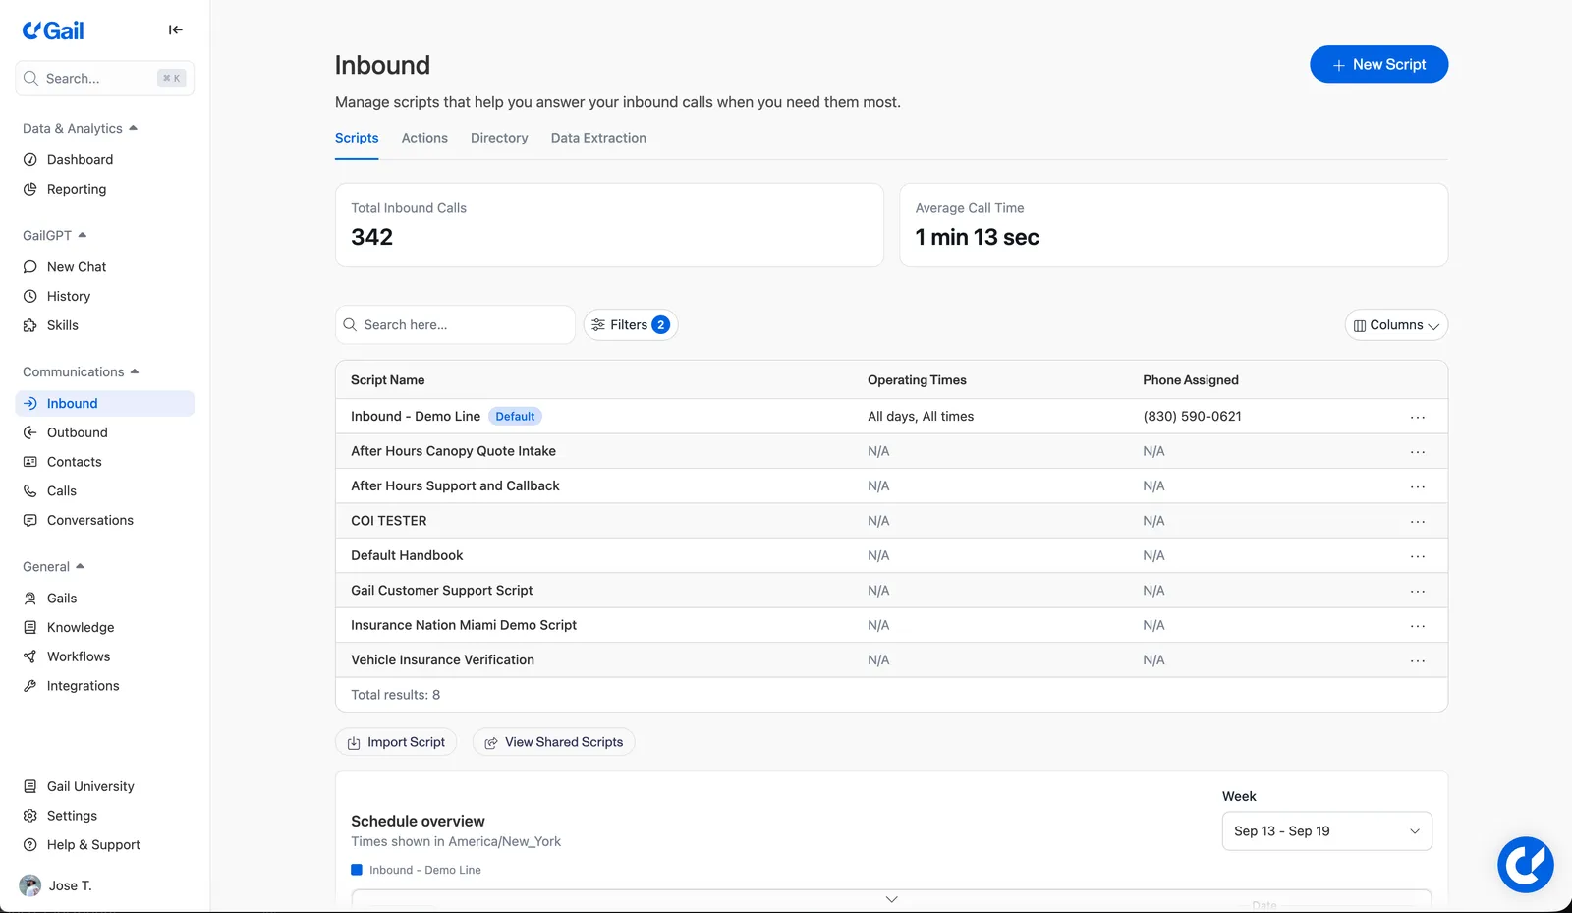Open the Contacts page

coord(75,463)
